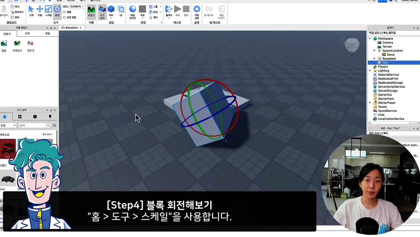The image size is (420, 237).
Task: Collapse the Workspace tree node
Action: [370, 38]
